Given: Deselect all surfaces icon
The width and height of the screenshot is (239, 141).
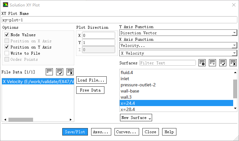Looking at the screenshot, I should click(x=233, y=63).
